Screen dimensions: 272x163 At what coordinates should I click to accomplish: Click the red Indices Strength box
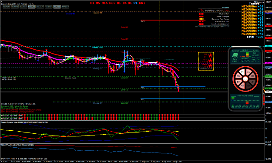(x=201, y=17)
